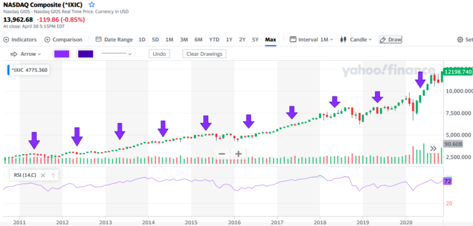The width and height of the screenshot is (473, 226).
Task: Select the 1D range
Action: (x=142, y=39)
